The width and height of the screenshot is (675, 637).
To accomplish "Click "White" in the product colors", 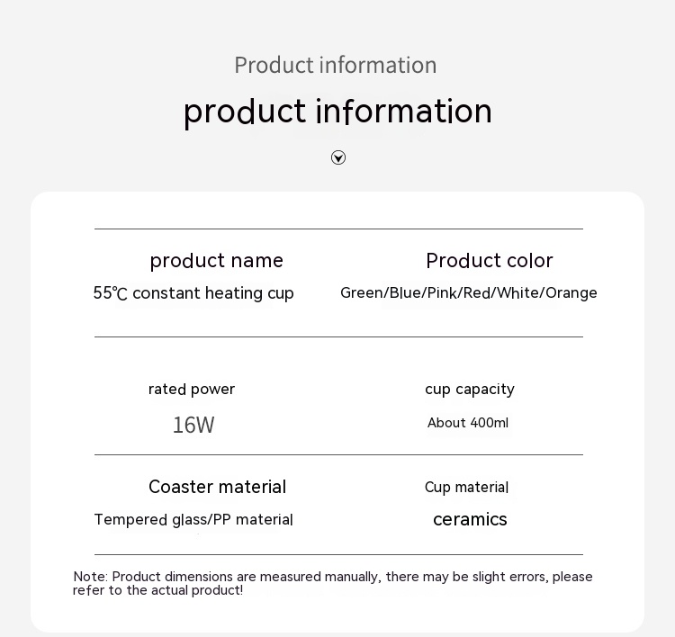I will tap(518, 293).
